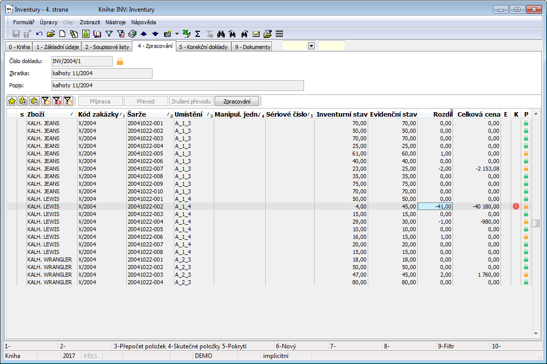Viewport: 547px width, 364px height.
Task: Click the envelope mail icon
Action: 256,34
